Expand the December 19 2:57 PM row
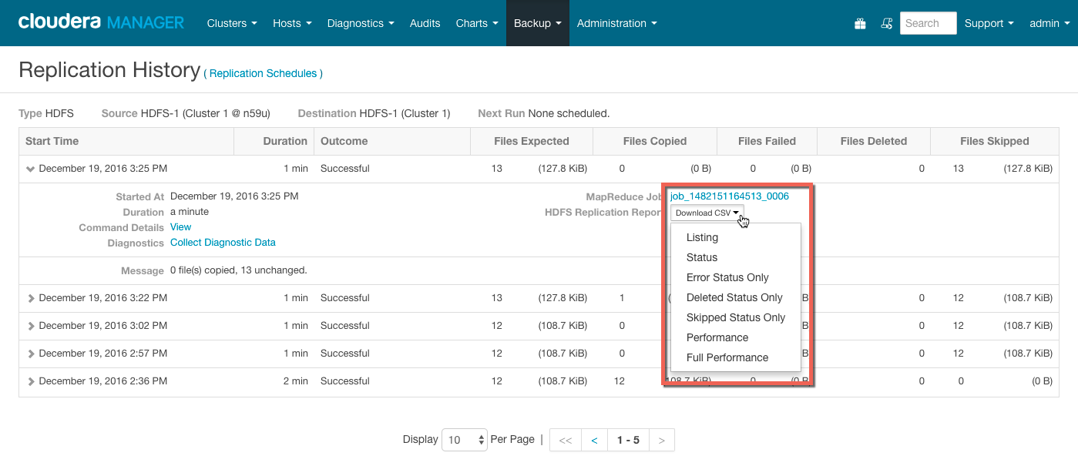This screenshot has height=456, width=1078. (31, 354)
